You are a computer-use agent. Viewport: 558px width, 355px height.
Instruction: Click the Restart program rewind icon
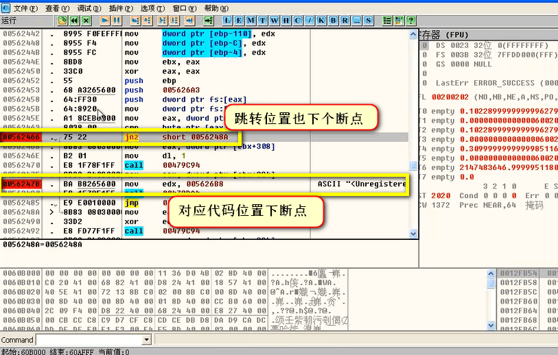click(x=74, y=21)
